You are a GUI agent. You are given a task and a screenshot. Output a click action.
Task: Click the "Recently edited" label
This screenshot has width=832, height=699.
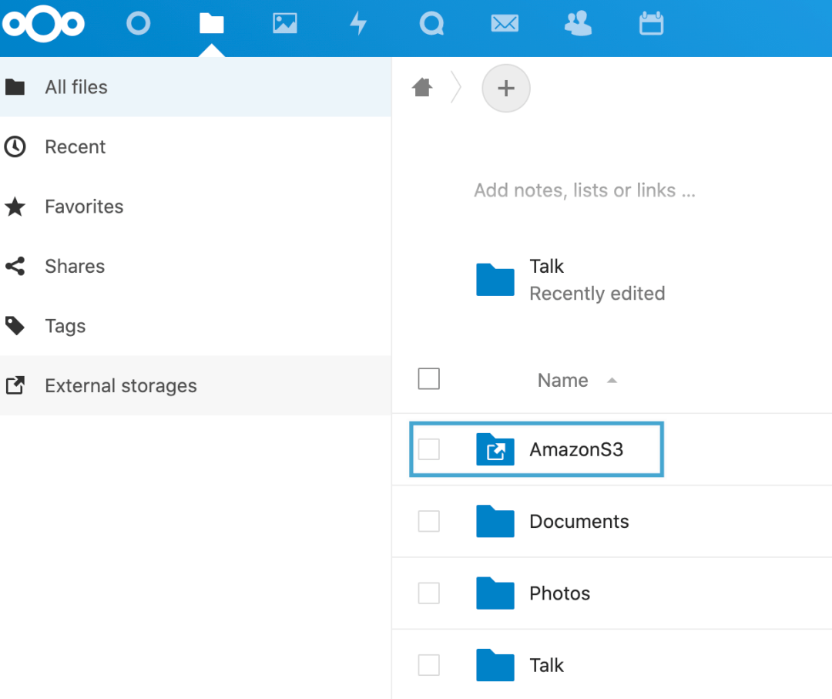click(x=597, y=293)
